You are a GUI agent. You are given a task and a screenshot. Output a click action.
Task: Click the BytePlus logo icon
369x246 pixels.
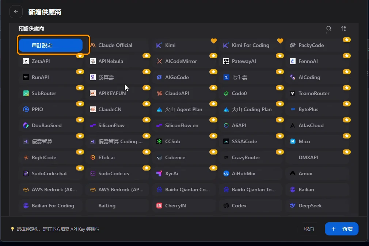click(x=293, y=109)
